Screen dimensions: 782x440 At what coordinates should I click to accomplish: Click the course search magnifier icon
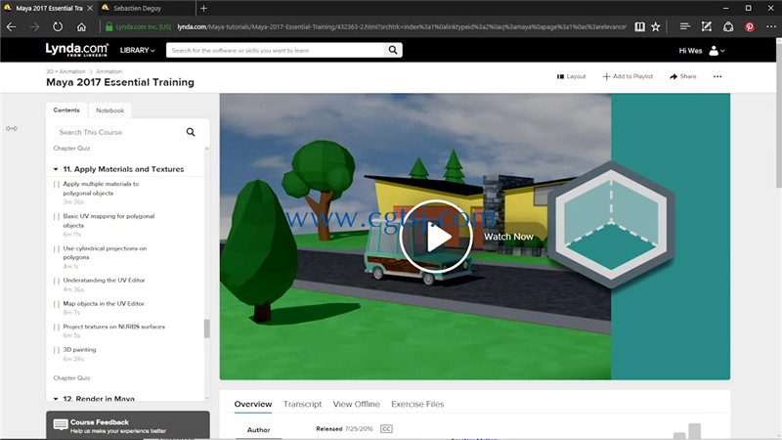(191, 132)
